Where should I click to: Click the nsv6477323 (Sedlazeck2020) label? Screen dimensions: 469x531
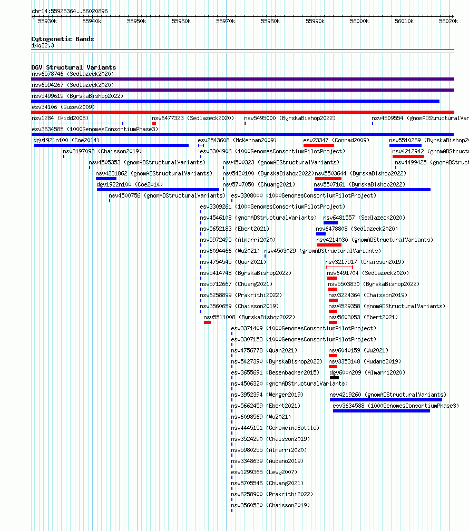[193, 118]
